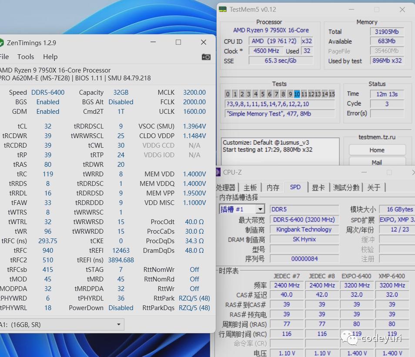Click test box 0 in TestMem5 Tests
The height and width of the screenshot is (357, 415).
tap(228, 94)
